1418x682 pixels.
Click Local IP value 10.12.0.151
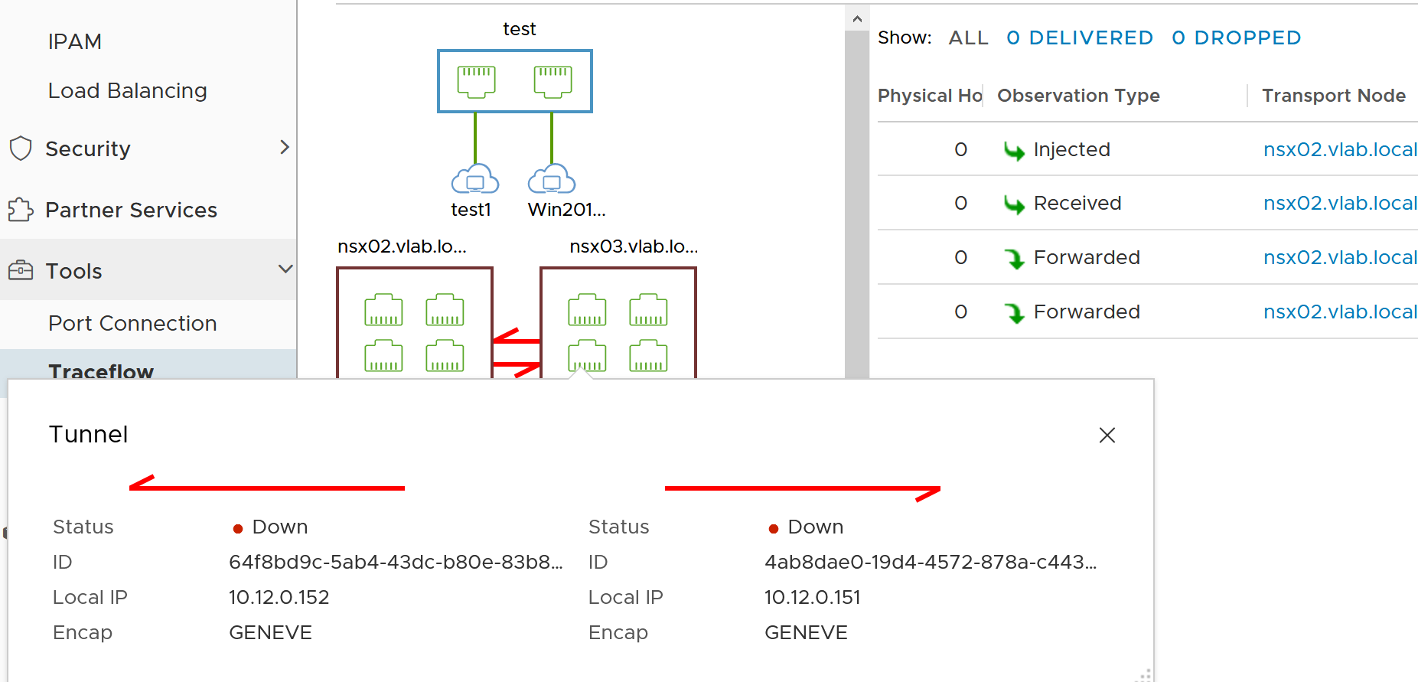coord(812,597)
